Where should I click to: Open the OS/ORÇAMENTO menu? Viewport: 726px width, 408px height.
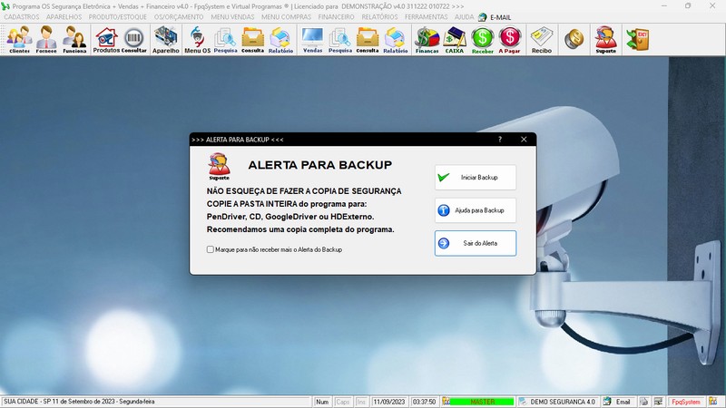tap(179, 16)
